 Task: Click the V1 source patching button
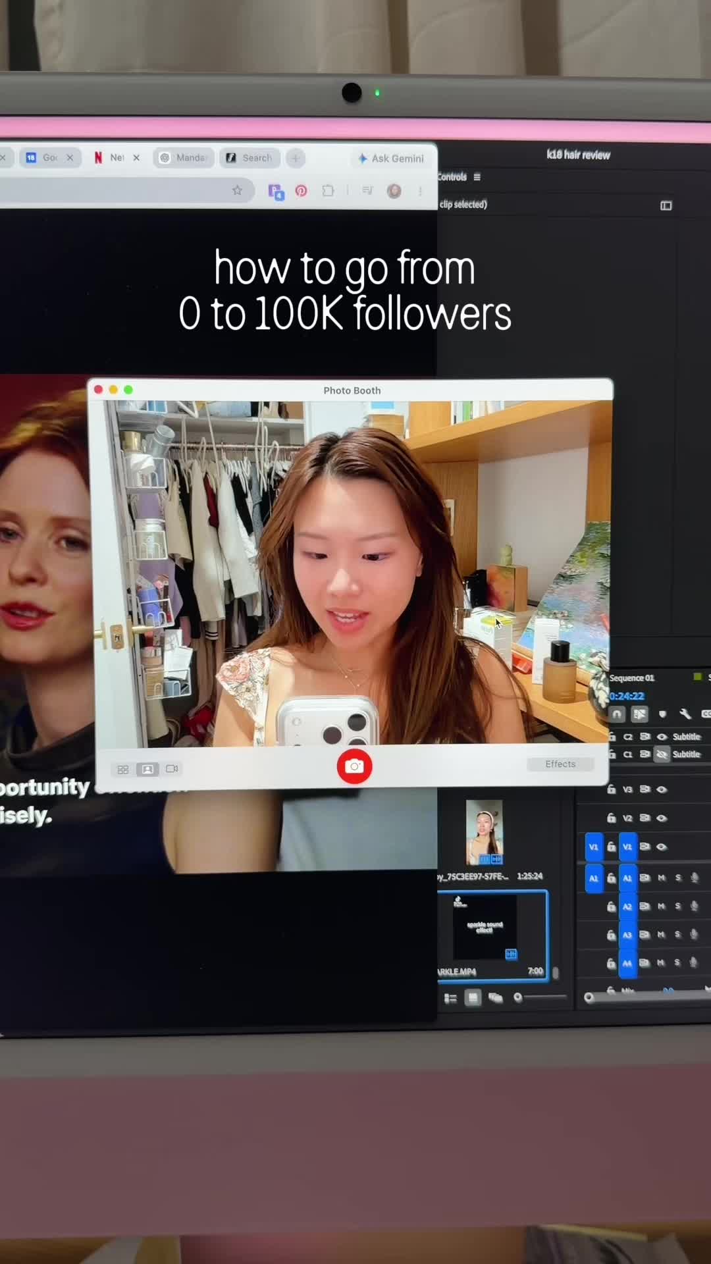[594, 847]
